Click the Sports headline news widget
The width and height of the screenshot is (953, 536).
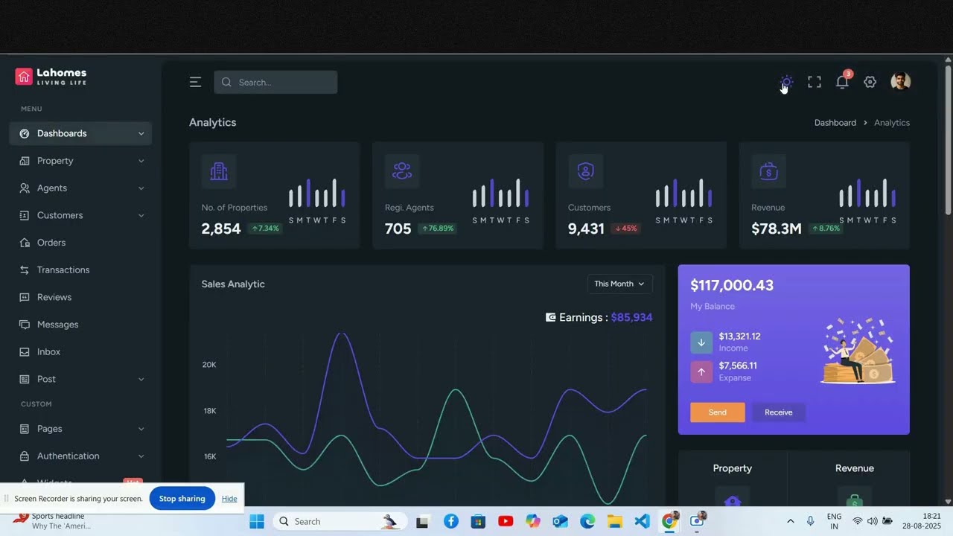[52, 521]
